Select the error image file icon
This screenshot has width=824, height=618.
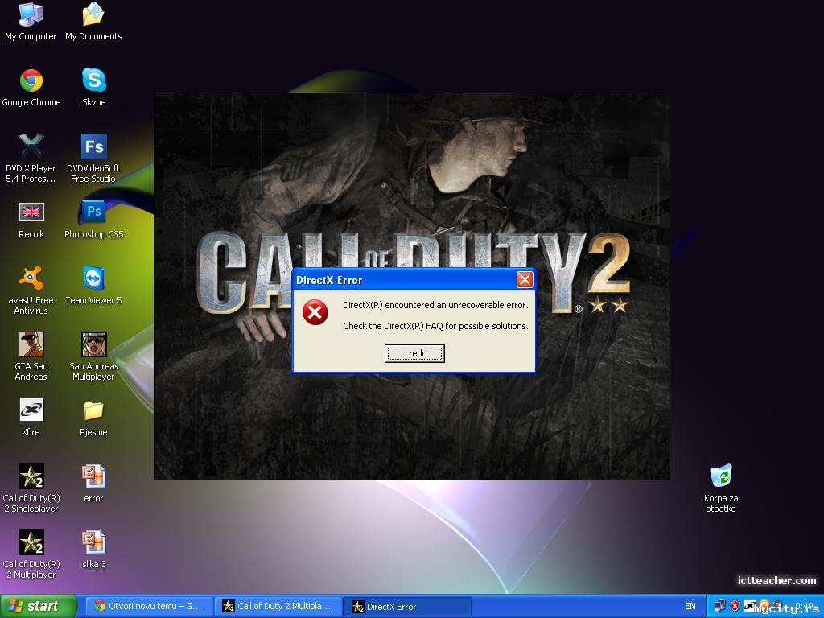(x=93, y=484)
